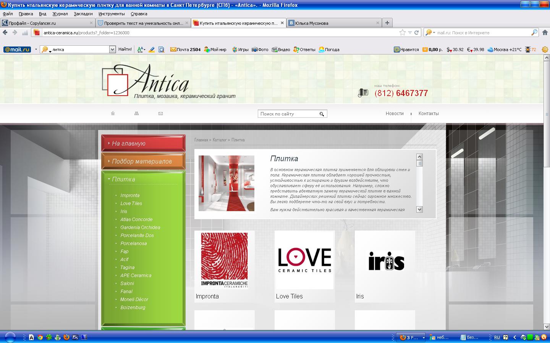Screen dimensions: 550x343
Task: Switch to the Copylancer.ru profile tab
Action: (x=47, y=23)
